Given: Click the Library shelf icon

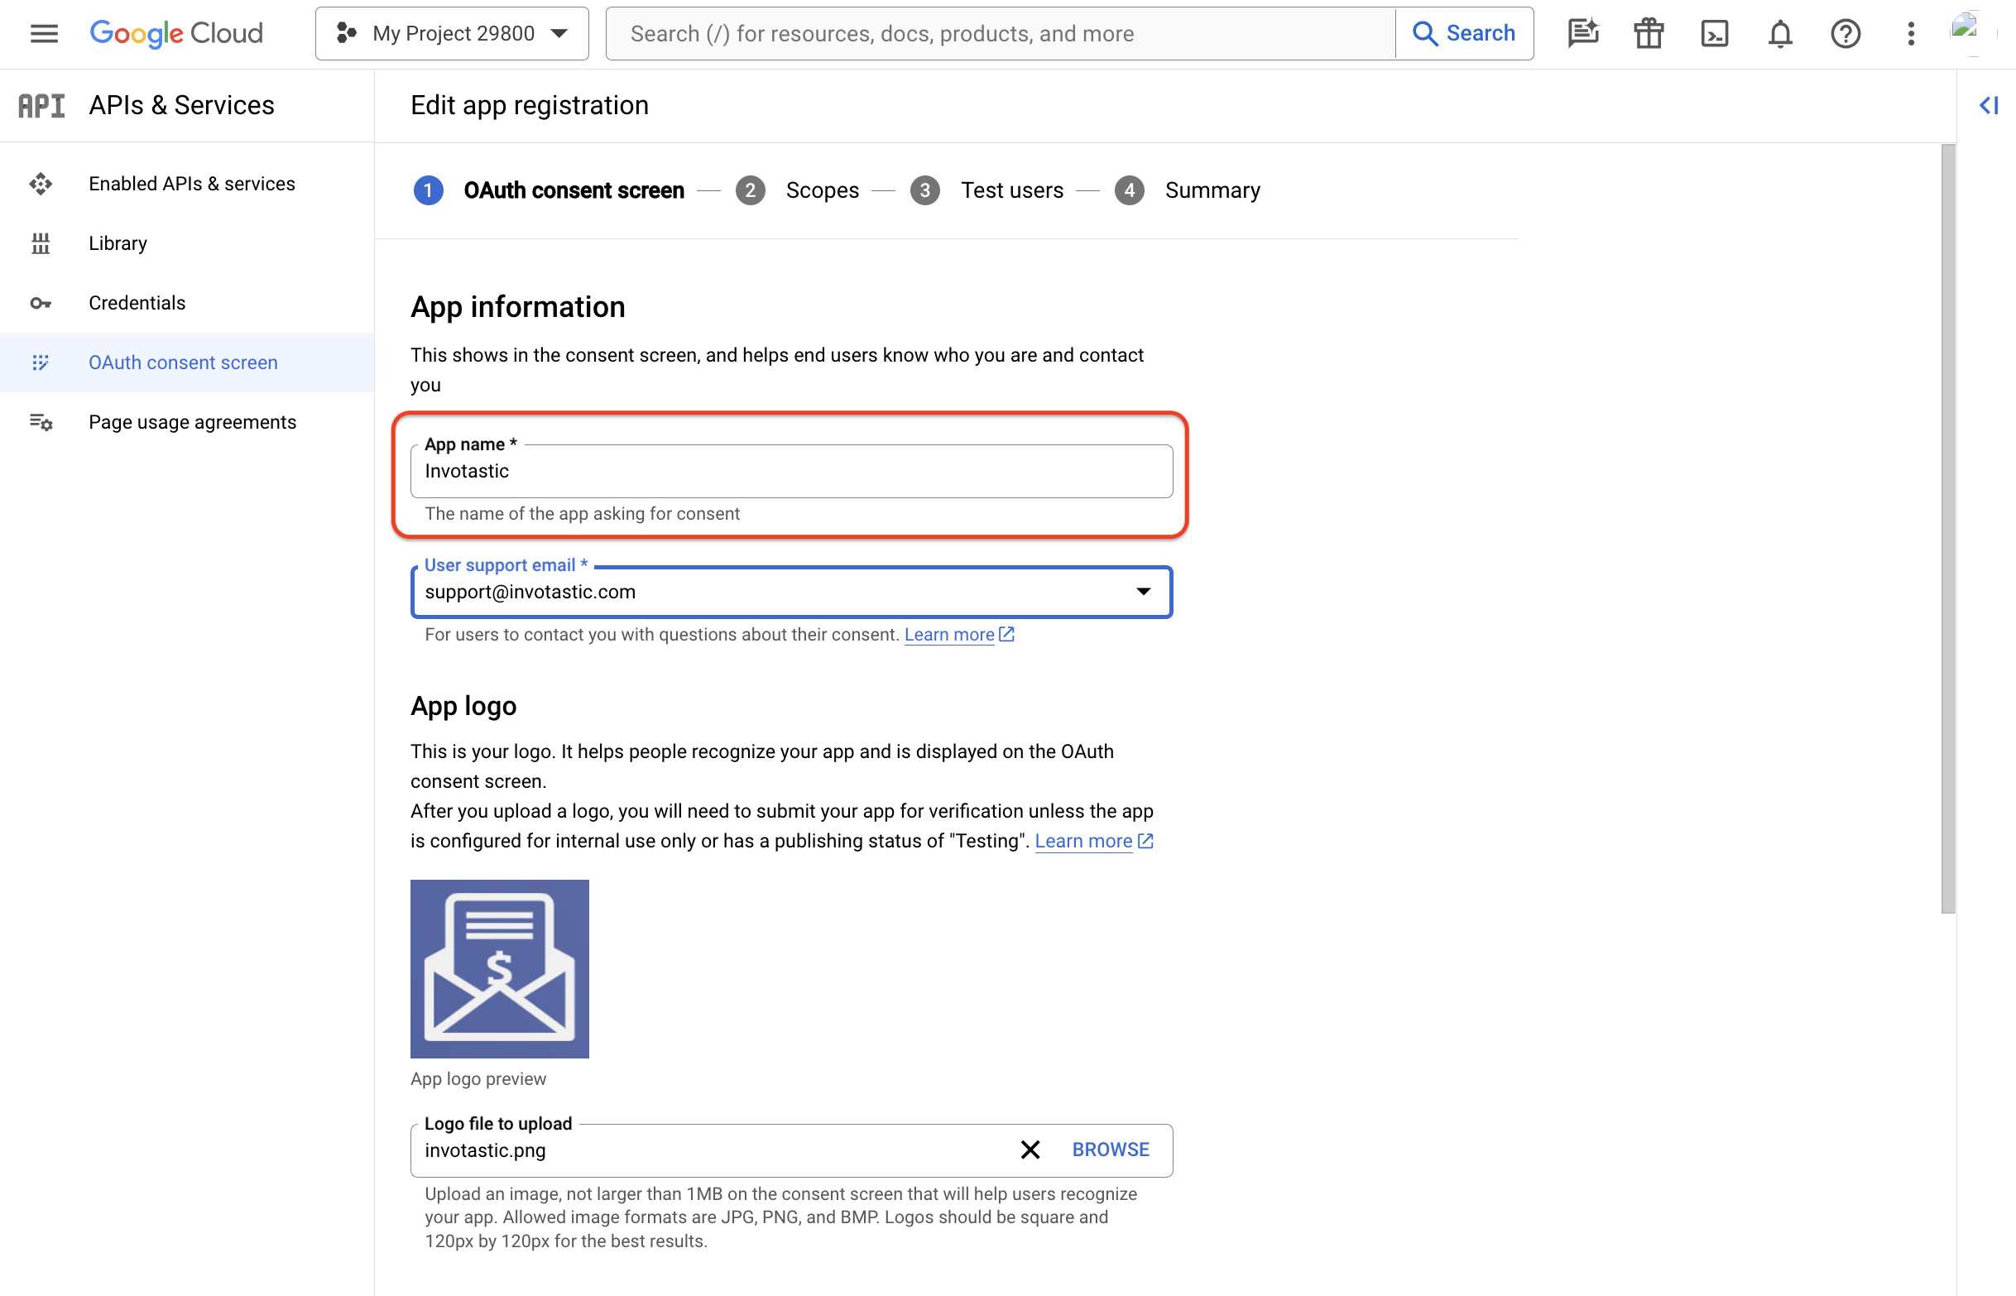Looking at the screenshot, I should (x=41, y=243).
